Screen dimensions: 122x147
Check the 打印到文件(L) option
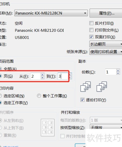click(x=91, y=30)
